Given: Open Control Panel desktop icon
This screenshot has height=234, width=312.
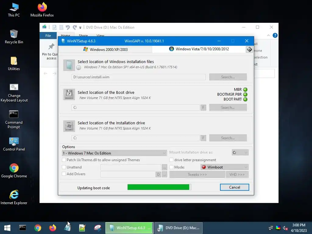Looking at the screenshot, I should click(x=14, y=144).
